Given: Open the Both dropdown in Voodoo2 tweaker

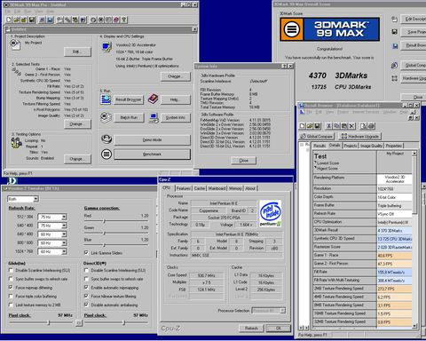Looking at the screenshot, I should 35,199.
